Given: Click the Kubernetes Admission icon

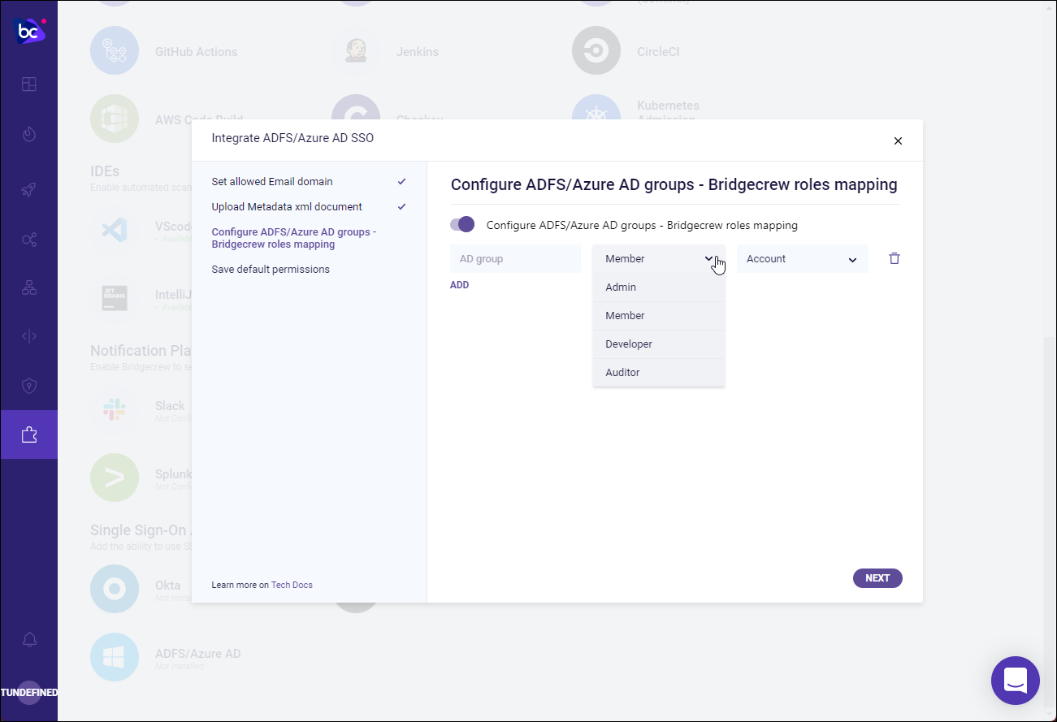Looking at the screenshot, I should point(596,109).
